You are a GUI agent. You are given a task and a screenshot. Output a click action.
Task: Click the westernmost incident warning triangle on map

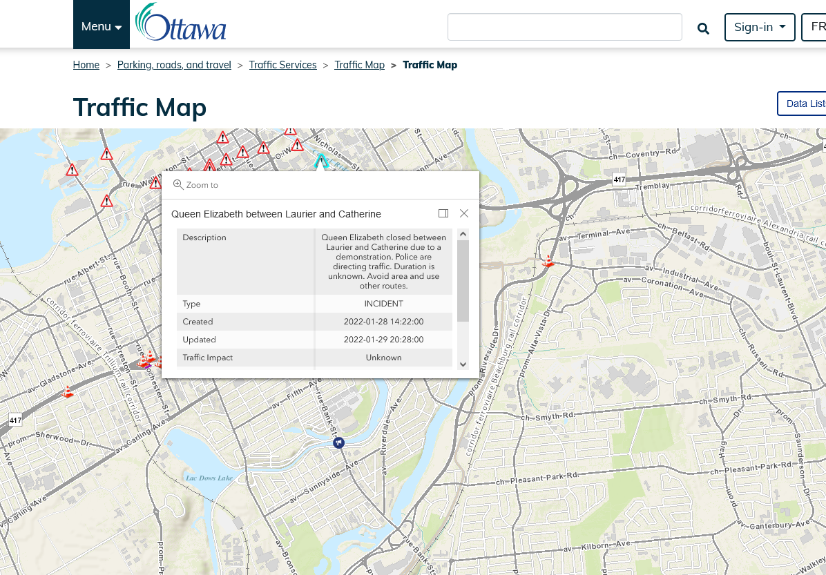click(x=72, y=170)
